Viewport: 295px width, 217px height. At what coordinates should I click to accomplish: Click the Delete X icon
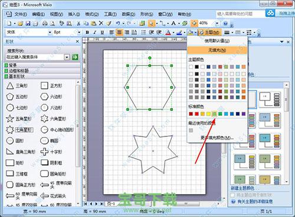point(101,24)
